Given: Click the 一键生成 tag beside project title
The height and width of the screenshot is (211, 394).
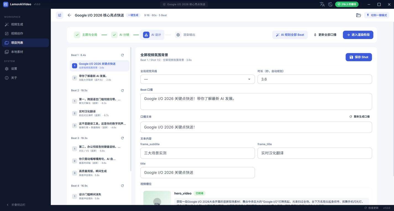Looking at the screenshot, I should 133,15.
